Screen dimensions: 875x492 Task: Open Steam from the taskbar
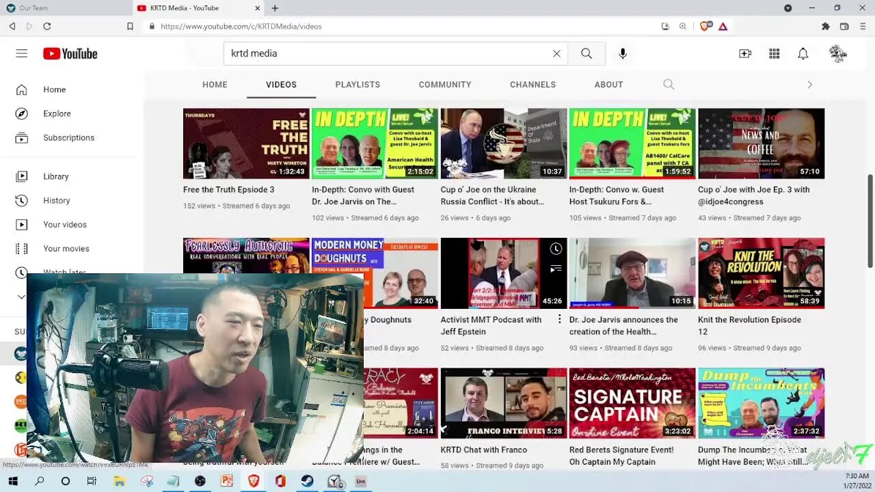click(307, 481)
